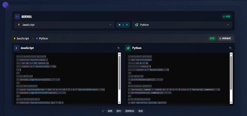Click the code brackets icon beside 语言对比
Image resolution: width=247 pixels, height=116 pixels.
click(x=17, y=17)
